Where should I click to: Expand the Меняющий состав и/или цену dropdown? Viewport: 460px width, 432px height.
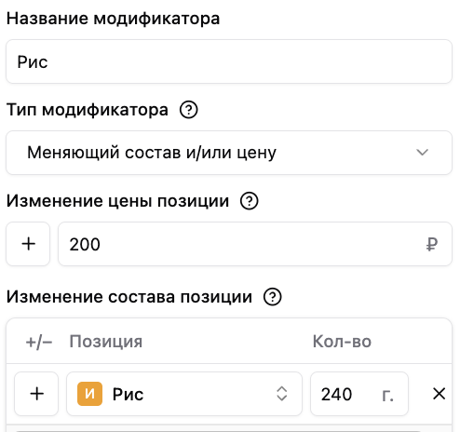tap(229, 153)
